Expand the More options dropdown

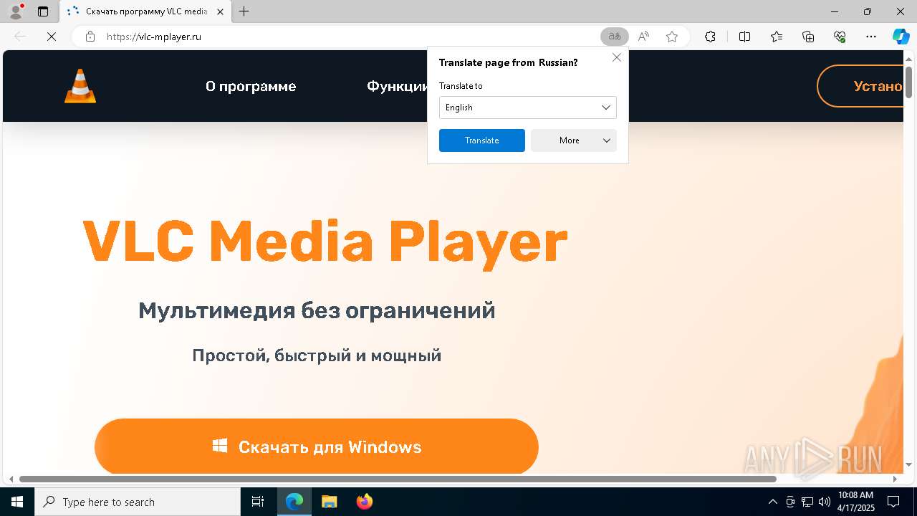point(574,140)
